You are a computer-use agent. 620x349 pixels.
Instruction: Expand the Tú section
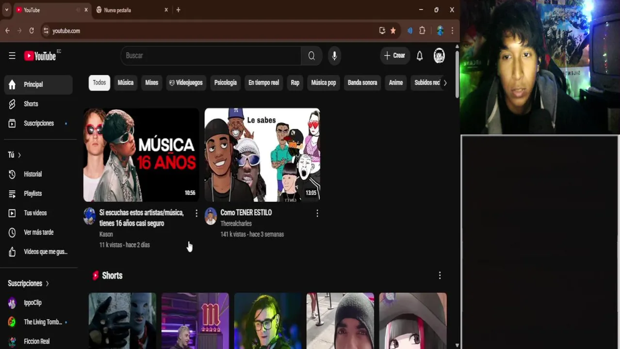[15, 155]
